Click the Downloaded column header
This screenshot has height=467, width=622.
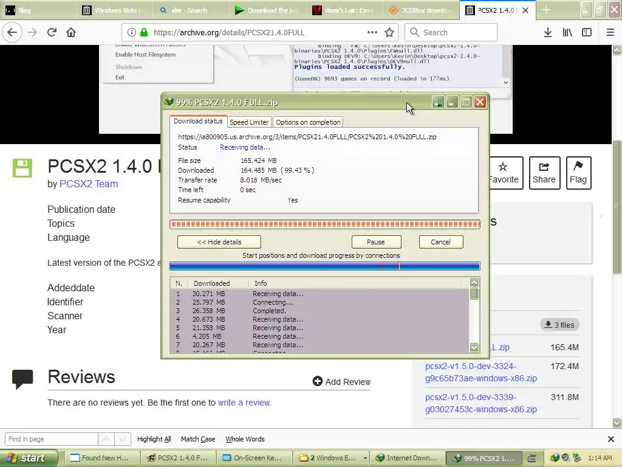(217, 283)
